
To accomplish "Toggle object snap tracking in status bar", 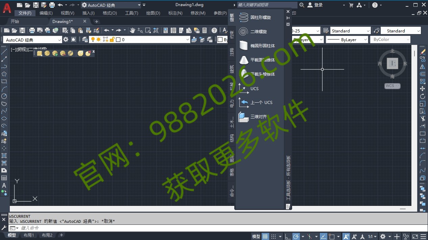I will [324, 236].
